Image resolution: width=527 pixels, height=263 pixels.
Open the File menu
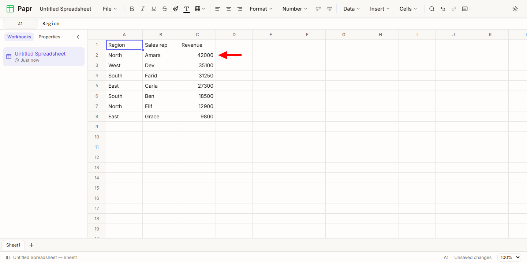coord(110,9)
